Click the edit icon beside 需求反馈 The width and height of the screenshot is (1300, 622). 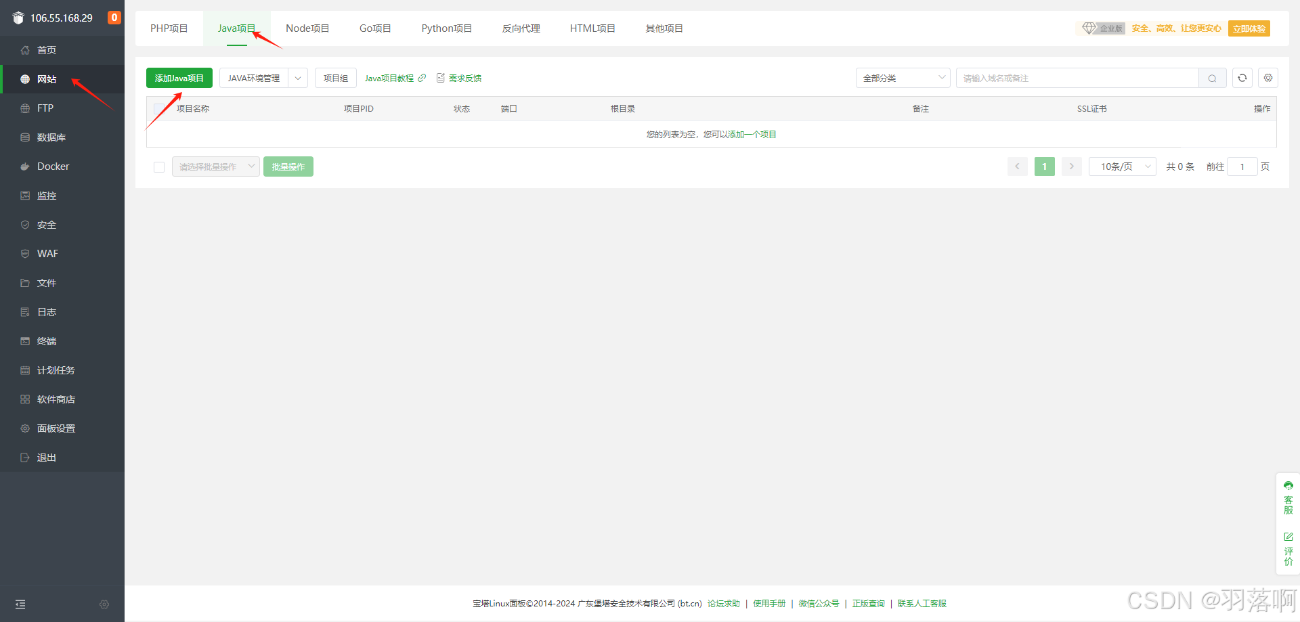tap(441, 78)
